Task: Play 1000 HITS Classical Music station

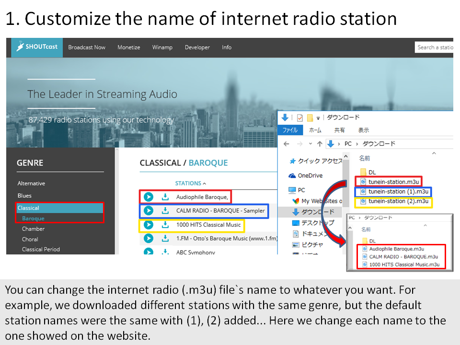Action: pos(149,225)
